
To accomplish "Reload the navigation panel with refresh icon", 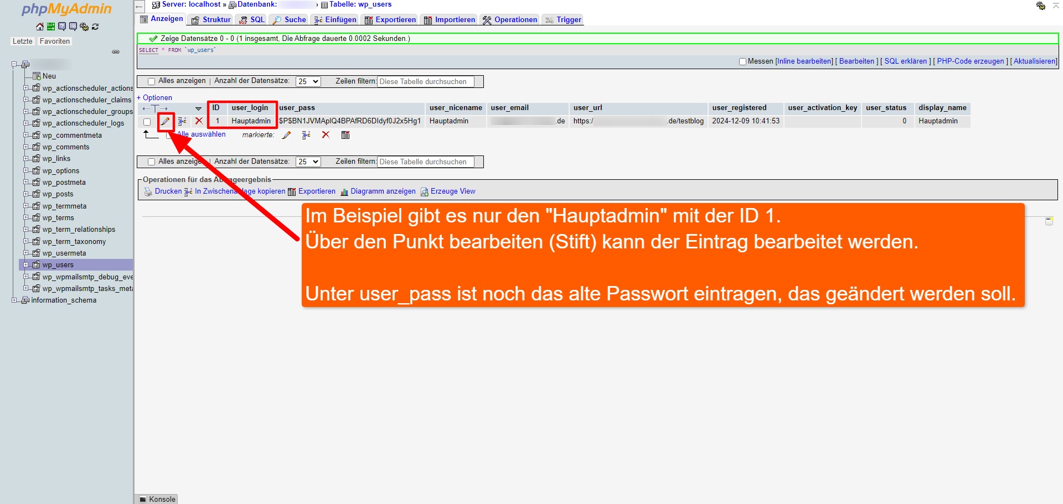I will tap(95, 27).
